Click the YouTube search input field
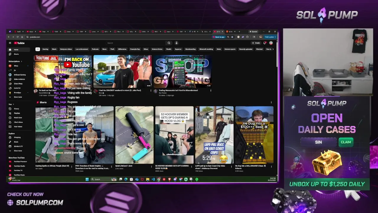This screenshot has height=213, width=378. click(x=136, y=43)
